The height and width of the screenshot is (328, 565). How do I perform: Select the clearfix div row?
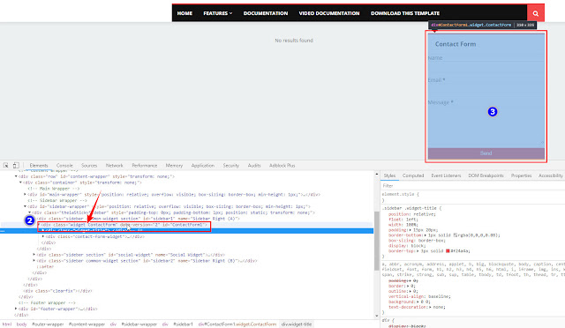(x=57, y=291)
